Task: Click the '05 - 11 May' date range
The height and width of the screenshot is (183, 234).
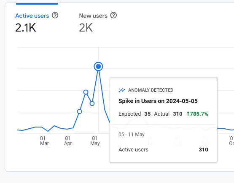Action: (132, 135)
